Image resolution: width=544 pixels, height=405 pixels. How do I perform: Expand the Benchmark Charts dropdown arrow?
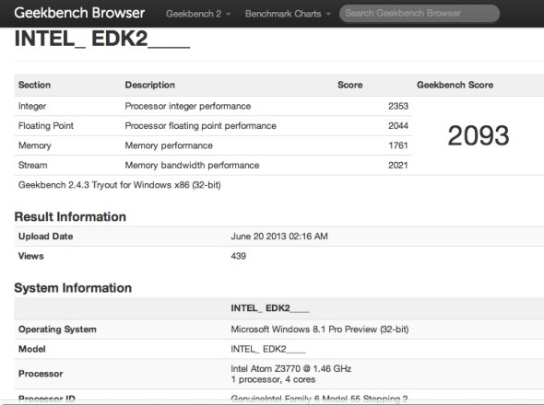tap(328, 14)
